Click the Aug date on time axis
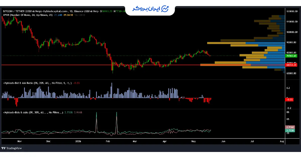 point(282,141)
